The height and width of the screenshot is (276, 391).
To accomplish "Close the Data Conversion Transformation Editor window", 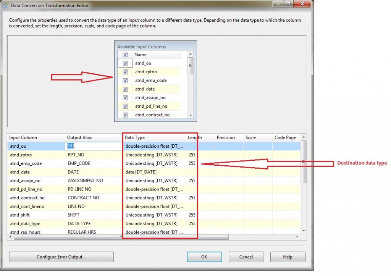I will 301,4.
